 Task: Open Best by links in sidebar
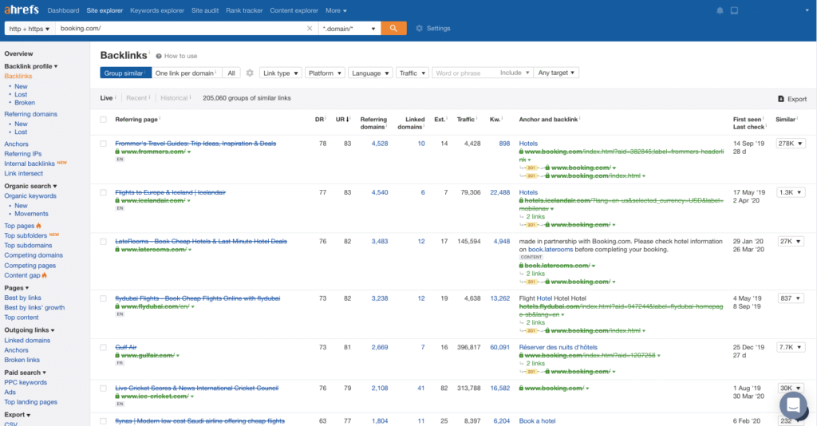tap(22, 298)
